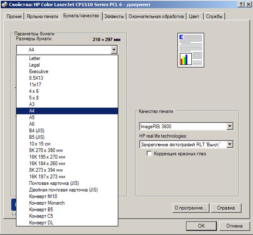The height and width of the screenshot is (235, 253).
Task: Open the ImageREt 3600 quality dropdown
Action: (x=230, y=126)
